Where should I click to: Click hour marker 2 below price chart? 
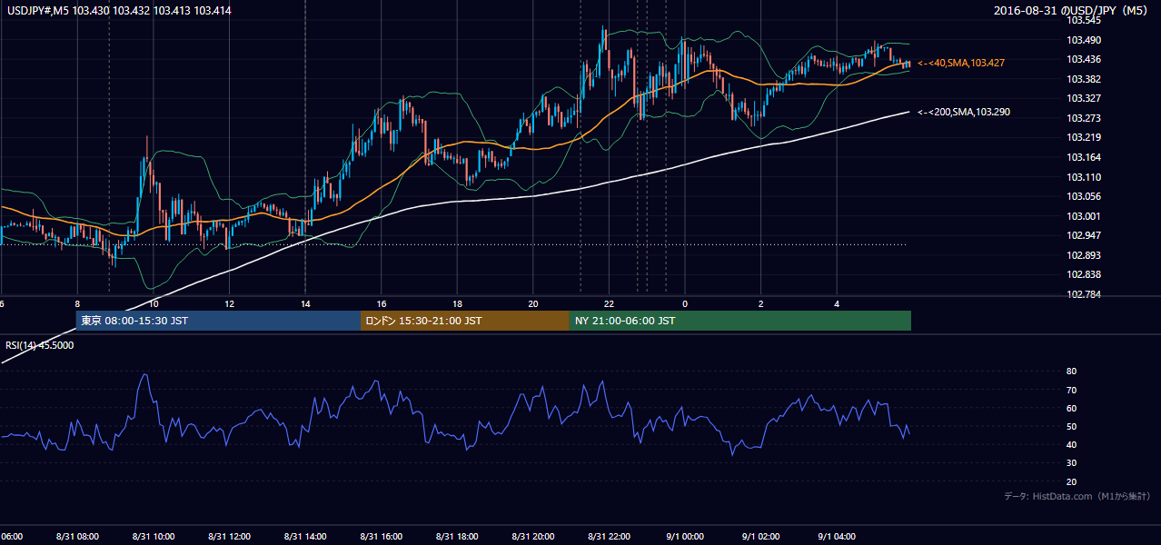pyautogui.click(x=761, y=303)
